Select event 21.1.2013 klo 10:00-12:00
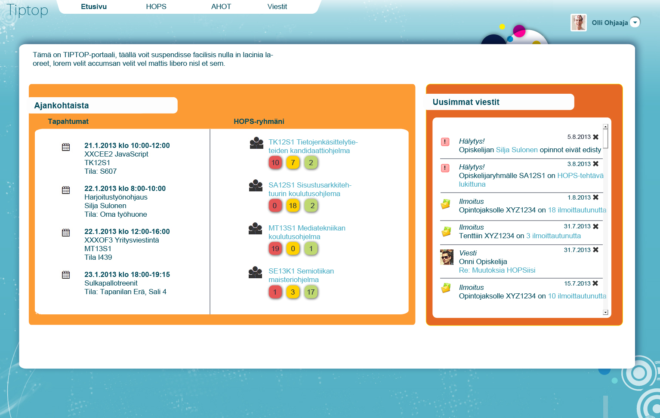This screenshot has width=660, height=418. click(x=127, y=145)
